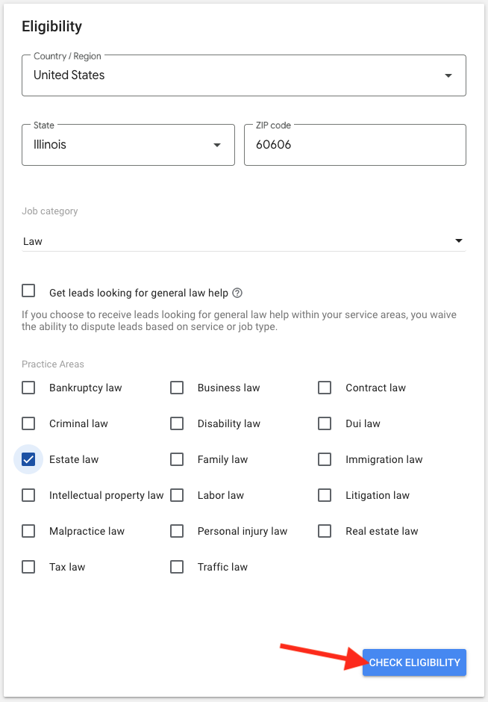Focus the ZIP code field showing 60606

(355, 145)
